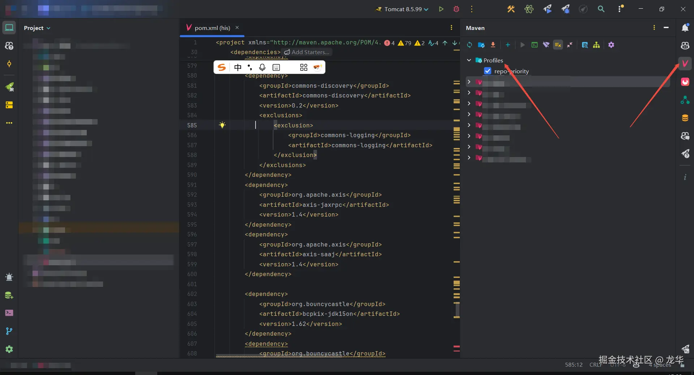694x375 pixels.
Task: Click line number 585 in gutter
Action: (x=192, y=125)
